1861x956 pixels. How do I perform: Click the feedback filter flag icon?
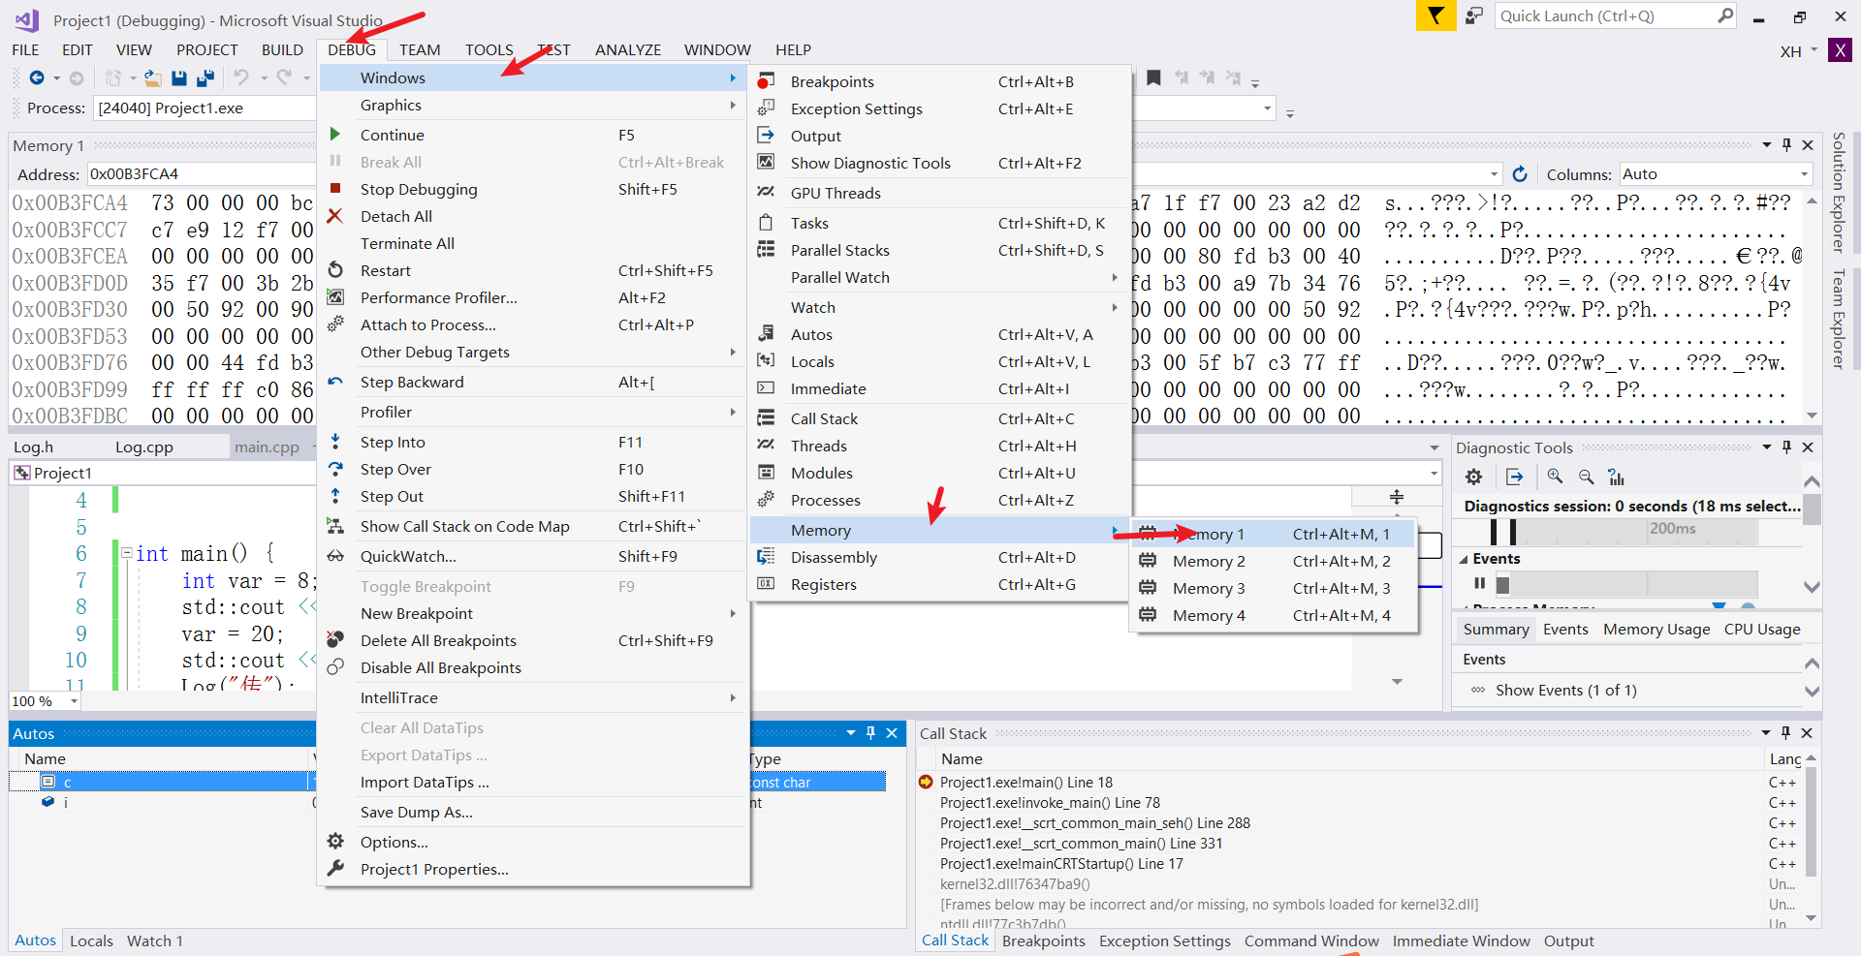coord(1435,16)
